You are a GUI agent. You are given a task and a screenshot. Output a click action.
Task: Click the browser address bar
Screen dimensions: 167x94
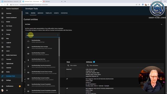tap(73, 5)
